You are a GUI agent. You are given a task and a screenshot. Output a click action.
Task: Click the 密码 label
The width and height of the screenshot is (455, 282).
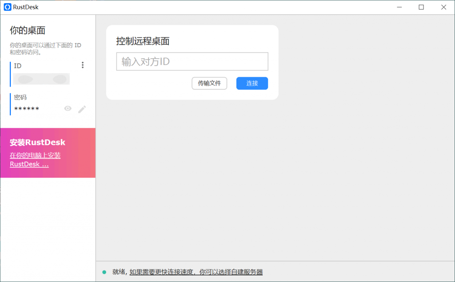point(20,97)
